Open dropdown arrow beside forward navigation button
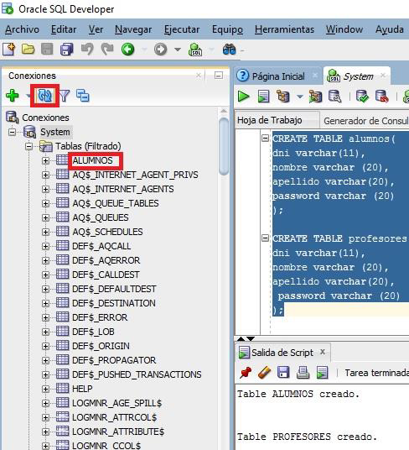Viewport: 409px width, 450px height. pyautogui.click(x=178, y=50)
